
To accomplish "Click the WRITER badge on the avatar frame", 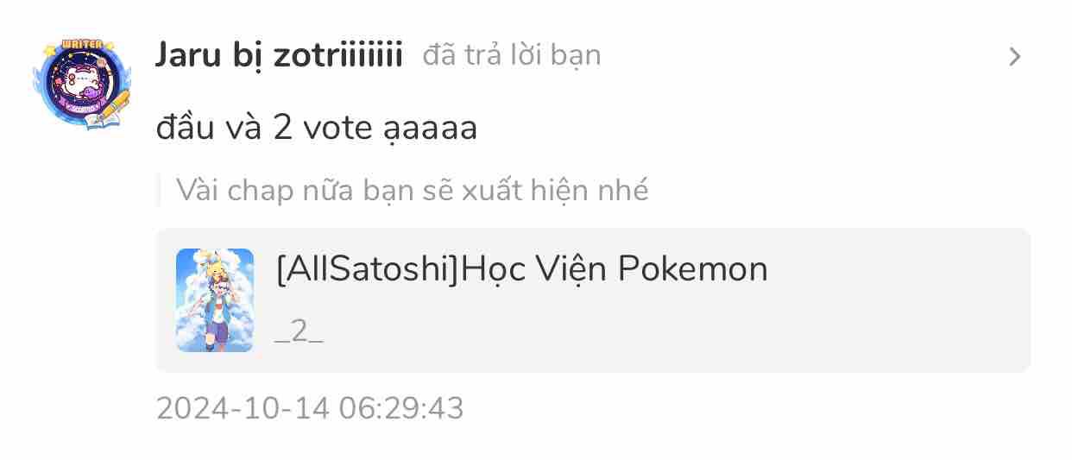I will coord(84,46).
